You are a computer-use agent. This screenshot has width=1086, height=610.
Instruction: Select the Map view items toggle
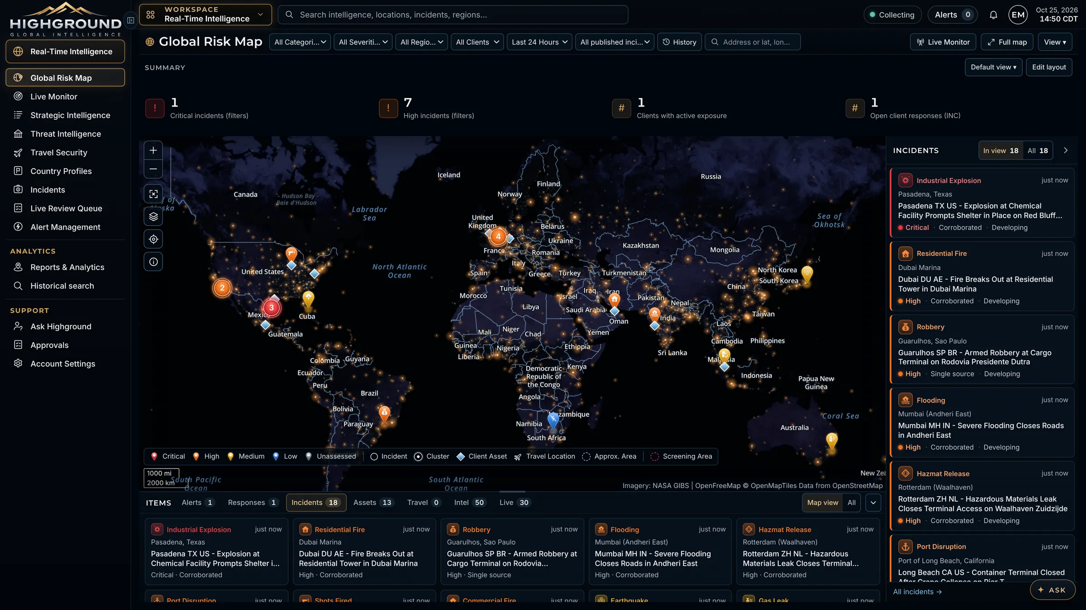point(822,502)
